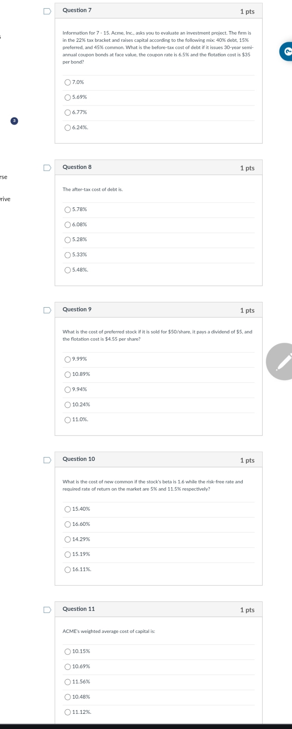This screenshot has width=292, height=729.
Task: Choose 15.40% for the cost of new common
Action: (x=67, y=509)
